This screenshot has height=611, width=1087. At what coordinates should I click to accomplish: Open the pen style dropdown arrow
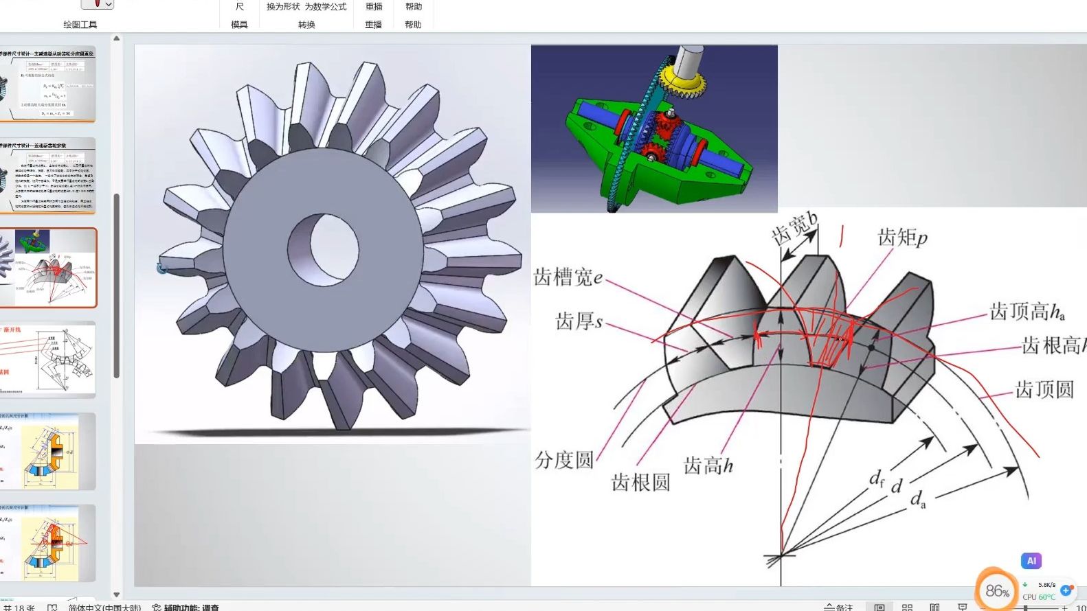(x=108, y=4)
